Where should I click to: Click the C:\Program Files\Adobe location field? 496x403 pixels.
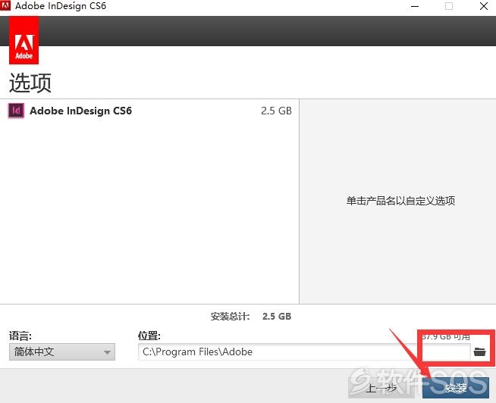click(x=304, y=351)
